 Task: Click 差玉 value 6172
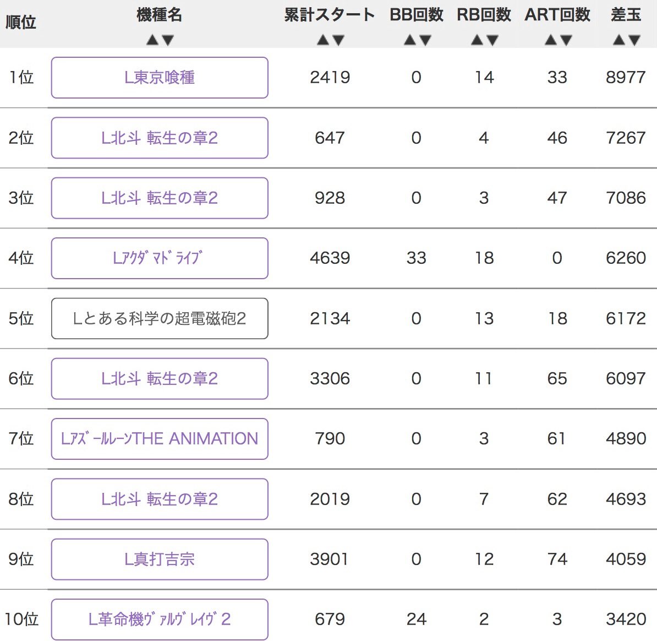coord(626,319)
